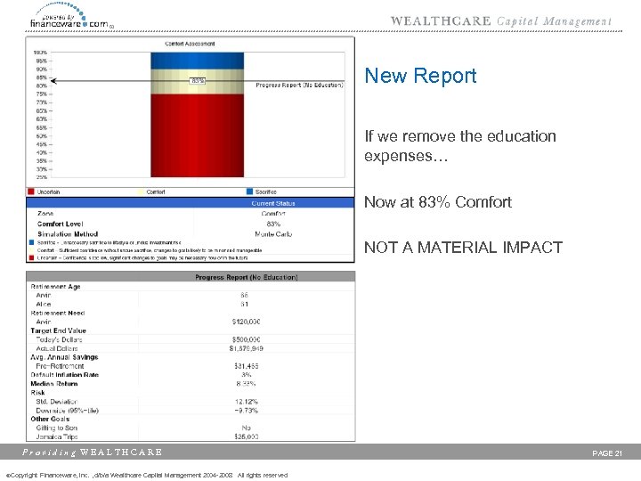Select the Comfort Assessment chart title
Screen dimensions: 641x481
(190, 44)
